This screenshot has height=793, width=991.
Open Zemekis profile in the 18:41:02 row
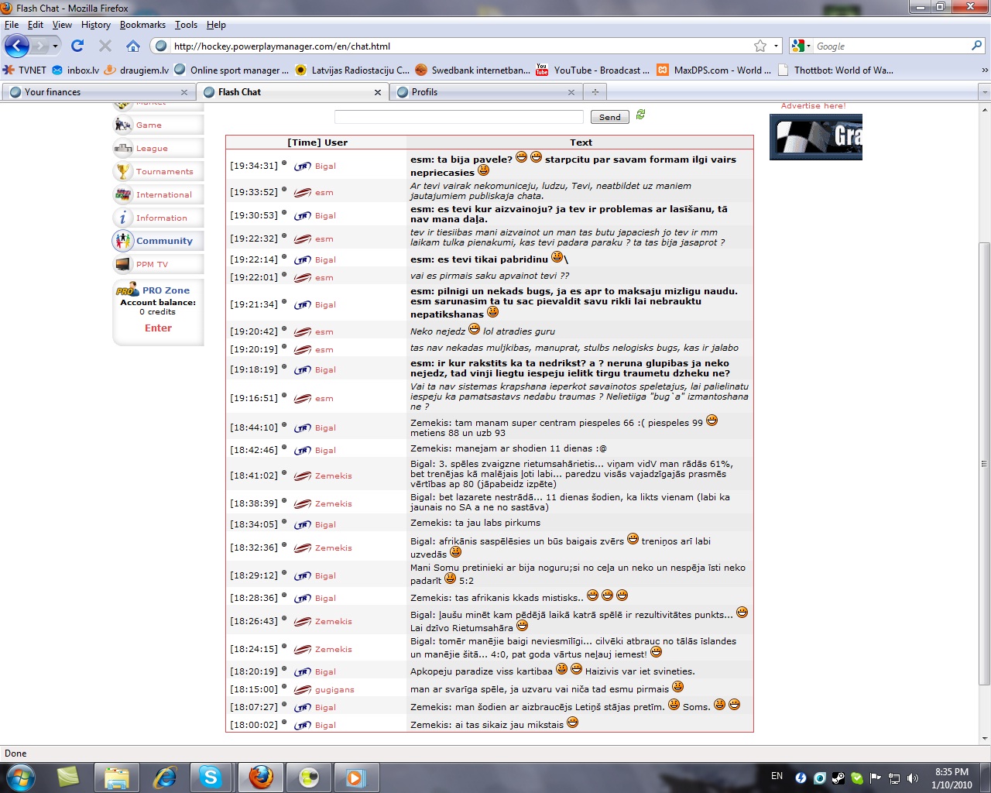click(x=334, y=475)
